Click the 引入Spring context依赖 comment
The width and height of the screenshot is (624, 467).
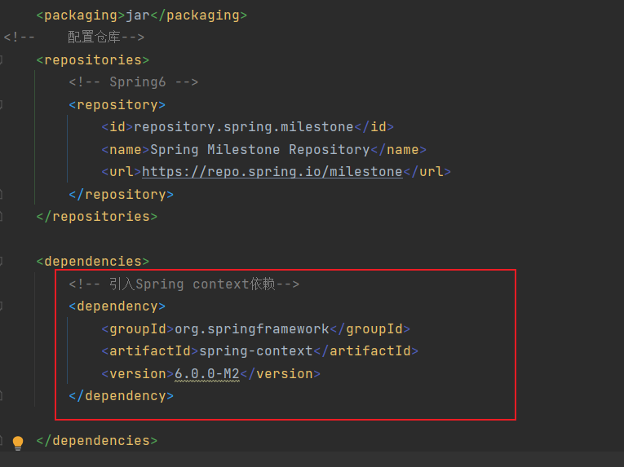184,284
